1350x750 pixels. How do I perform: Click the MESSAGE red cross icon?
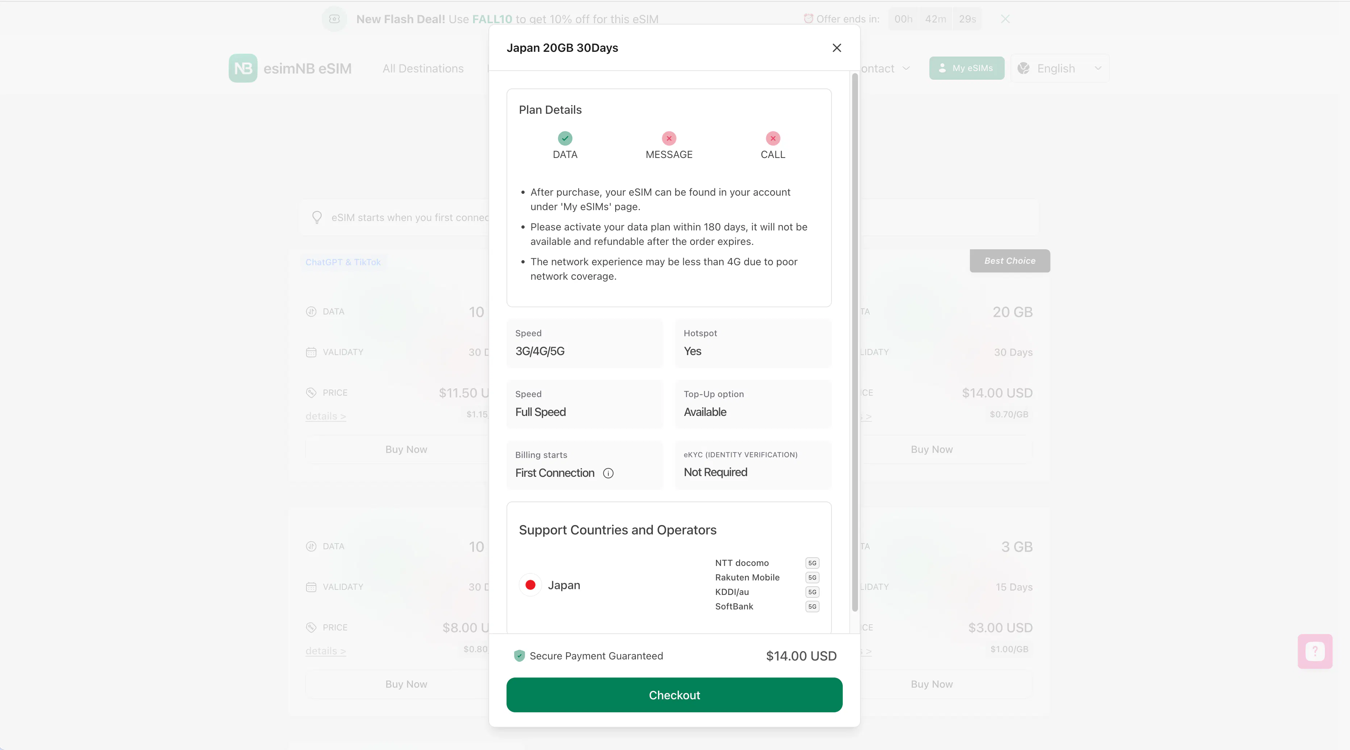669,138
